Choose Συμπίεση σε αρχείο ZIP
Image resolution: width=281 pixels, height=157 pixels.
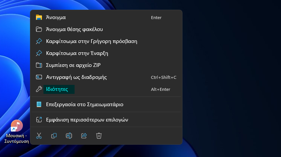pos(106,65)
